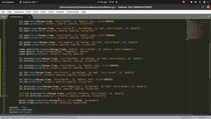Click the 'txt_telefono=Entry' code line
The image size is (211, 119).
[x=69, y=65]
